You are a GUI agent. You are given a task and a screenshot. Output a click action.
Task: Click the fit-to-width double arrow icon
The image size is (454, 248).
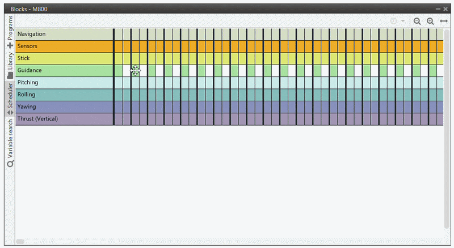[x=444, y=21]
